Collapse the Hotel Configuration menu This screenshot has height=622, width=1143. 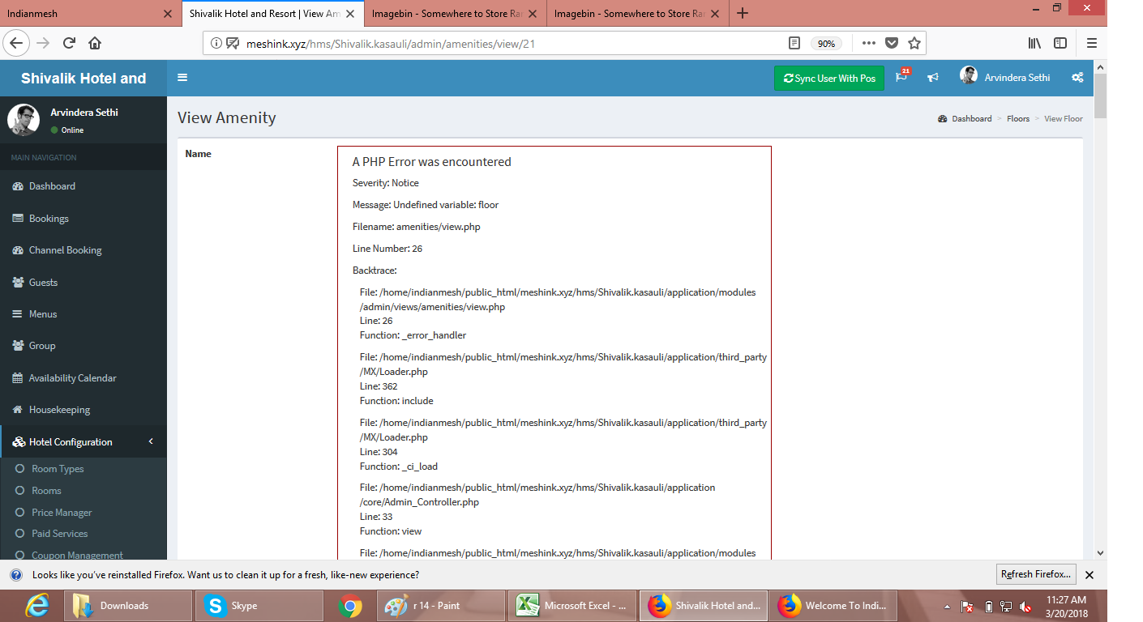point(83,442)
